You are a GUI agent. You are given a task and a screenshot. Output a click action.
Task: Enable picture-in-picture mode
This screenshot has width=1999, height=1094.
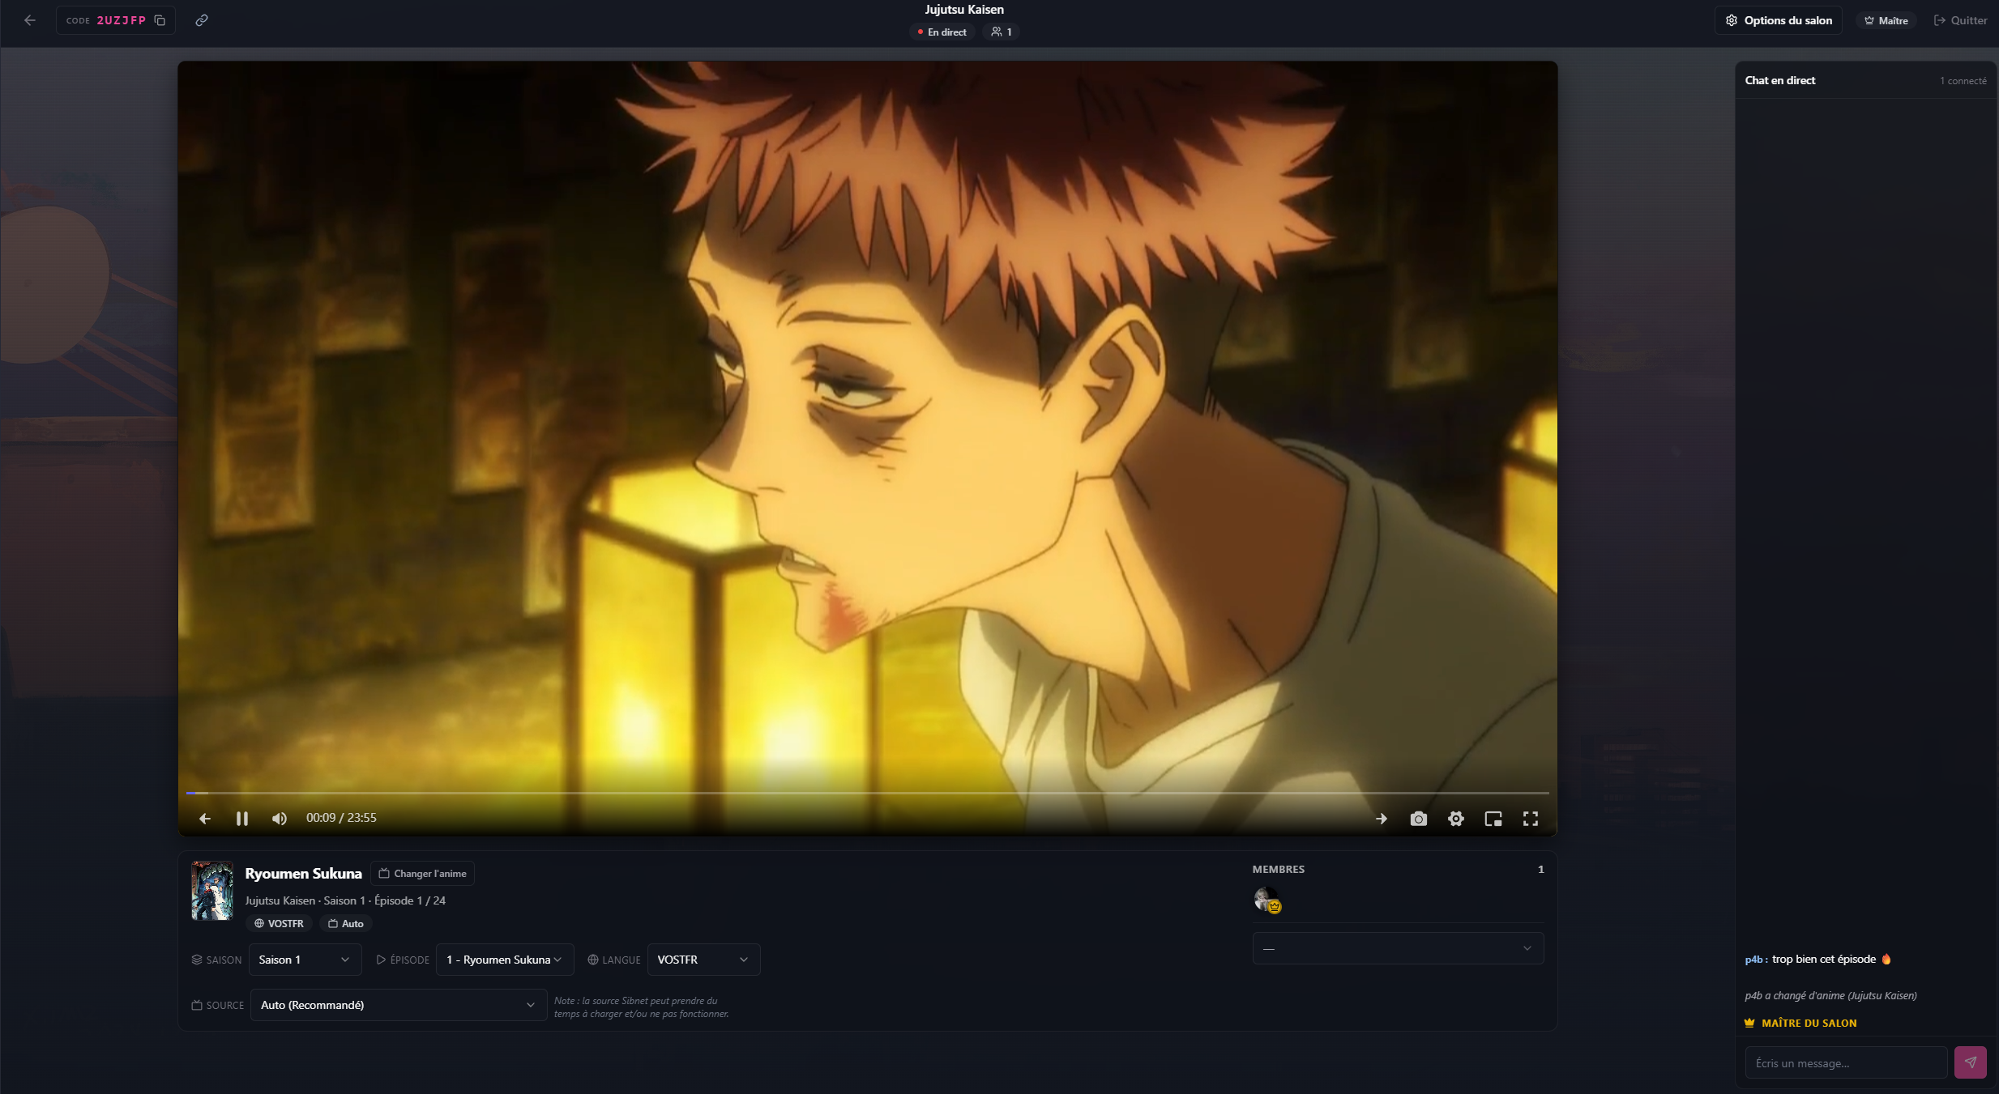1493,819
